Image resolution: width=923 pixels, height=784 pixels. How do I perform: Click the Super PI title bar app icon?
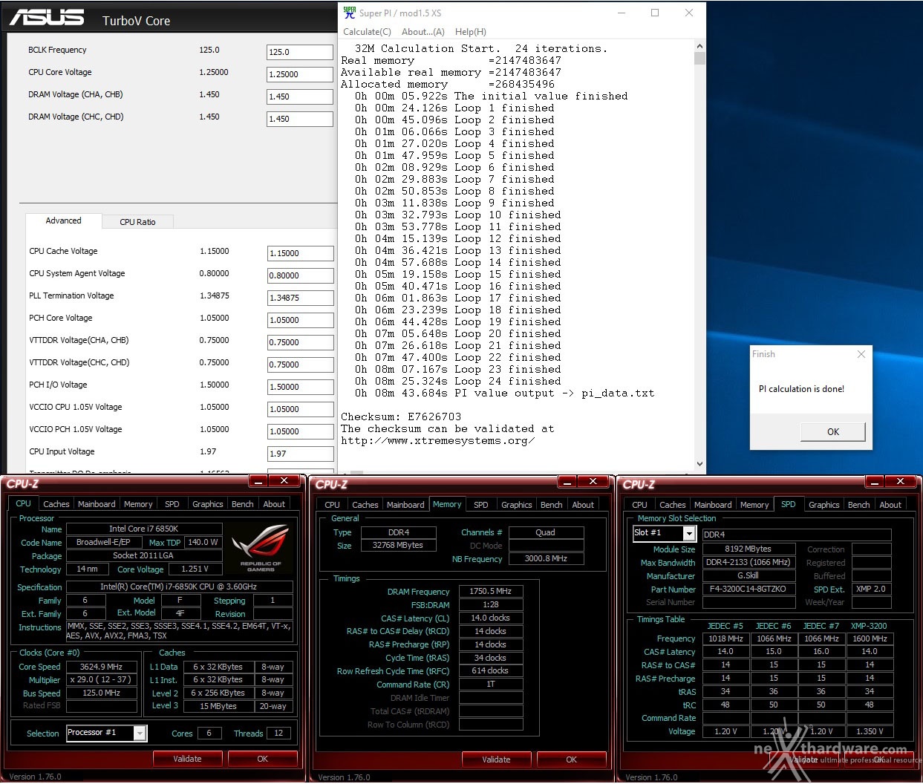coord(349,12)
